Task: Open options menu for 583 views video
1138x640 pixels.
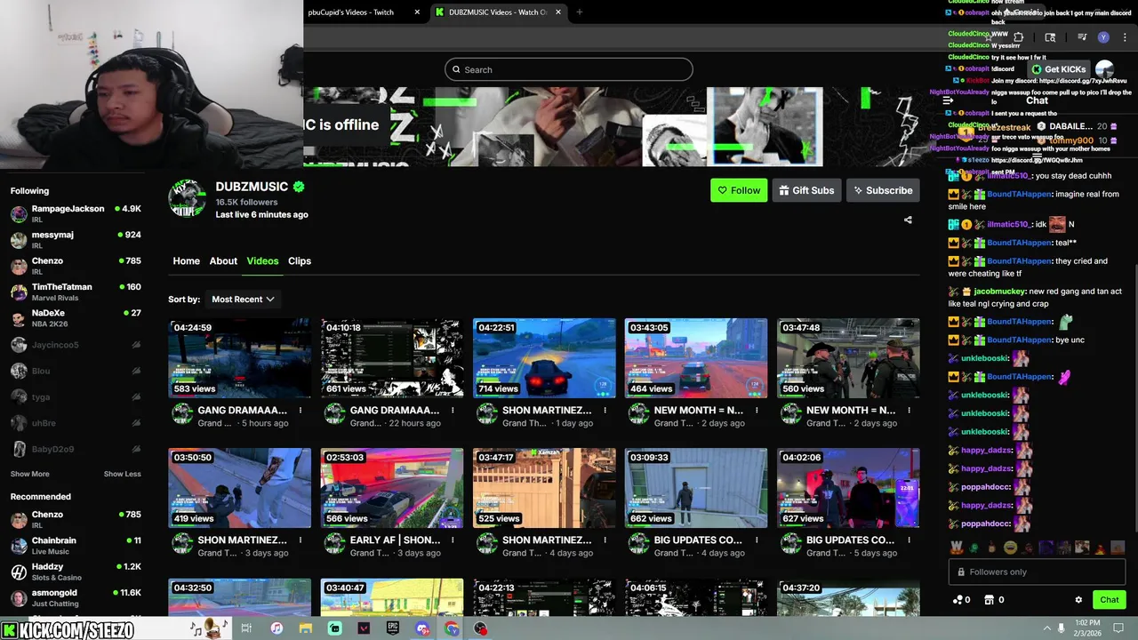Action: click(301, 411)
